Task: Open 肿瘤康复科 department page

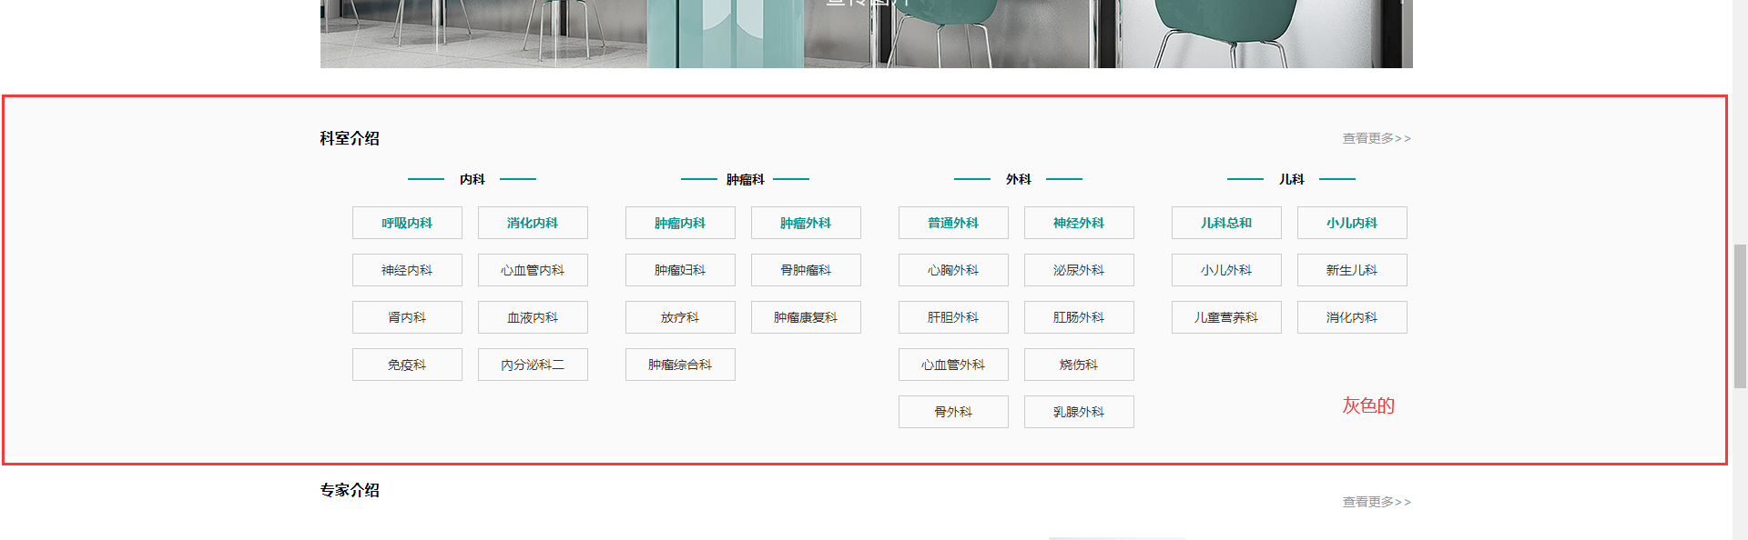Action: (x=806, y=317)
